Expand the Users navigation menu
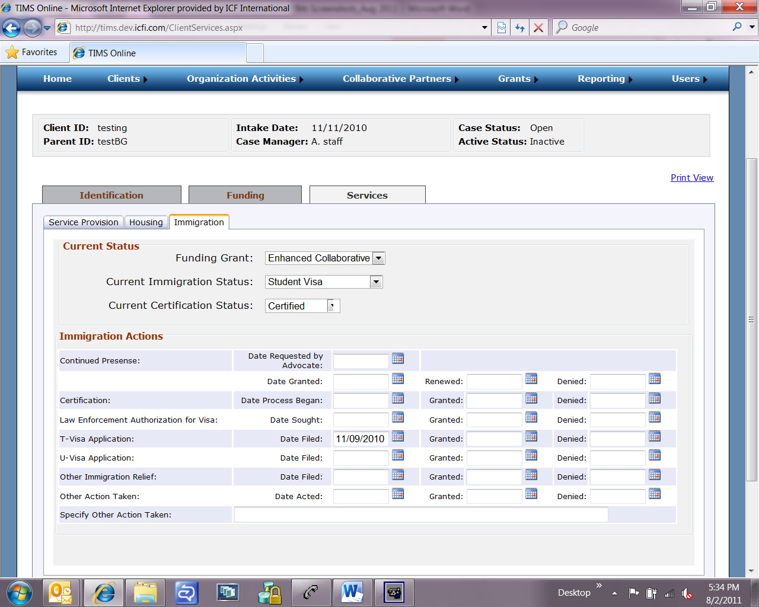Screen dimensions: 759x607 690,79
